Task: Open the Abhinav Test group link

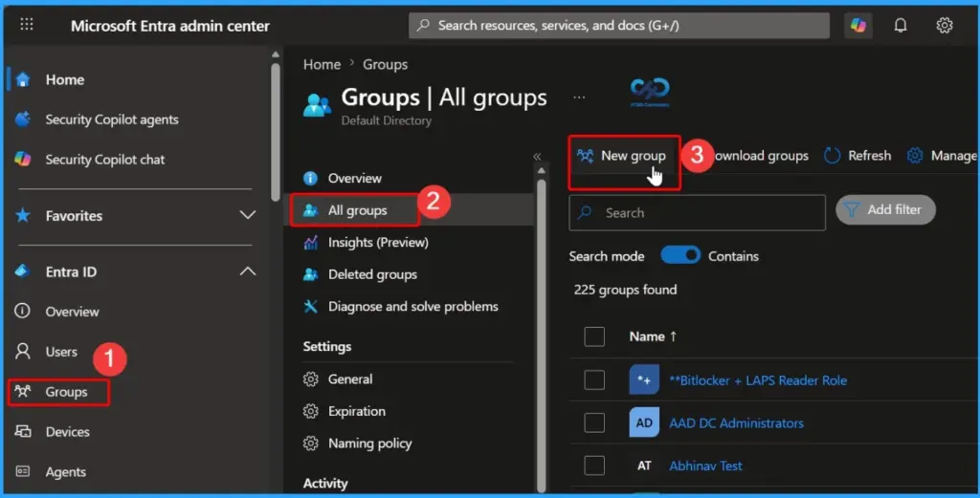Action: (705, 466)
